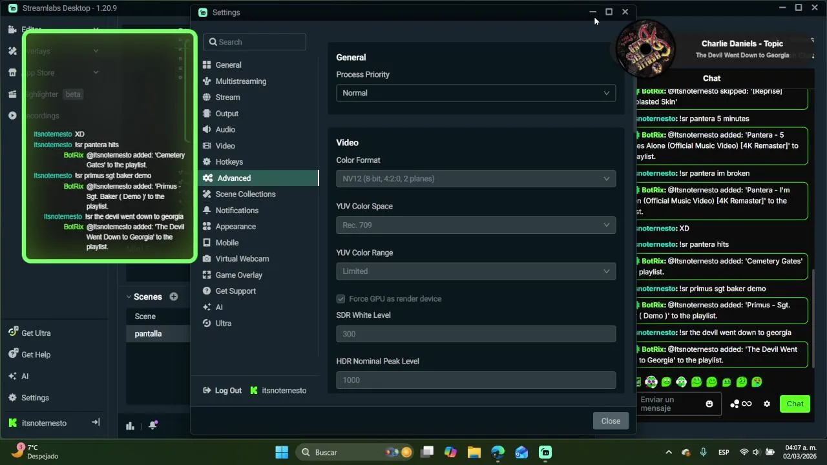Open the Stream settings section

(x=260, y=98)
